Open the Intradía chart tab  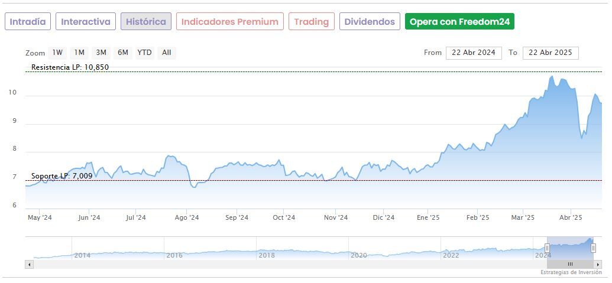tap(28, 22)
